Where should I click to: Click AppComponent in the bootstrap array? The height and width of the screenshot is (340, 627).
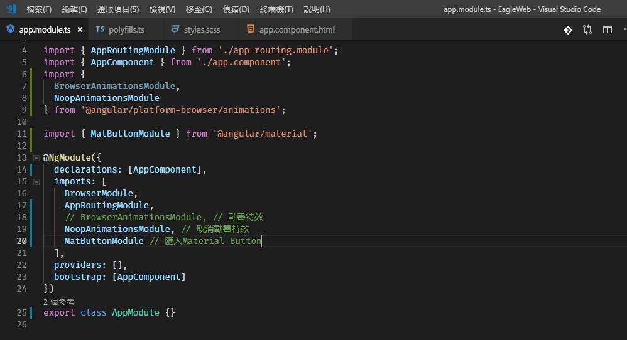click(x=149, y=277)
